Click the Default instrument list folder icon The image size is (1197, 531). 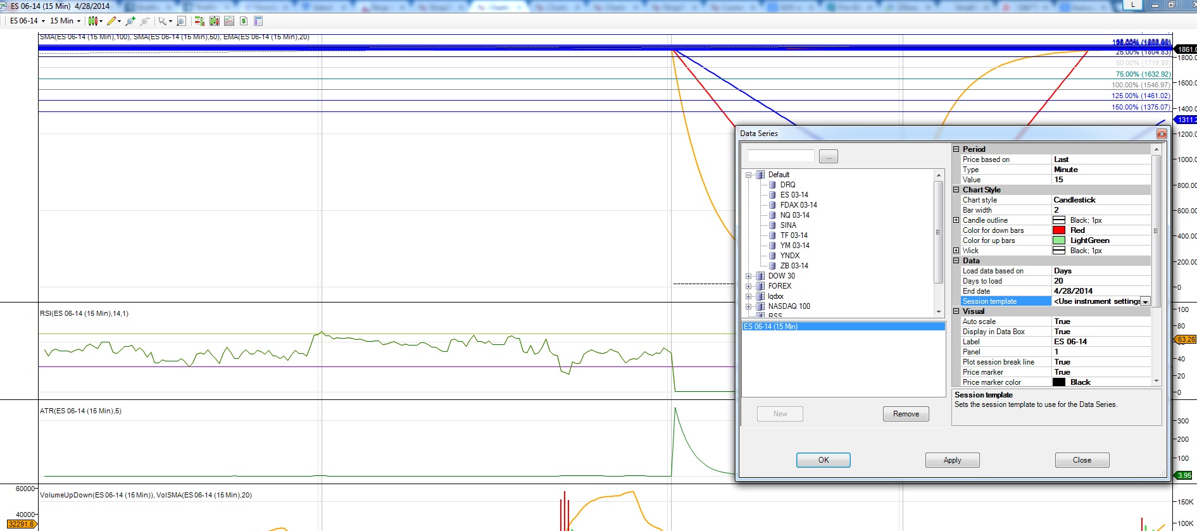point(760,175)
